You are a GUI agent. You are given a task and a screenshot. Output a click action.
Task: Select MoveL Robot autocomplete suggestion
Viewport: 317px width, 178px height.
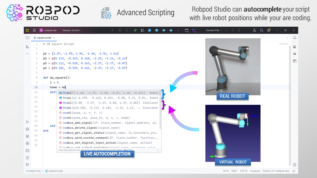[109, 98]
